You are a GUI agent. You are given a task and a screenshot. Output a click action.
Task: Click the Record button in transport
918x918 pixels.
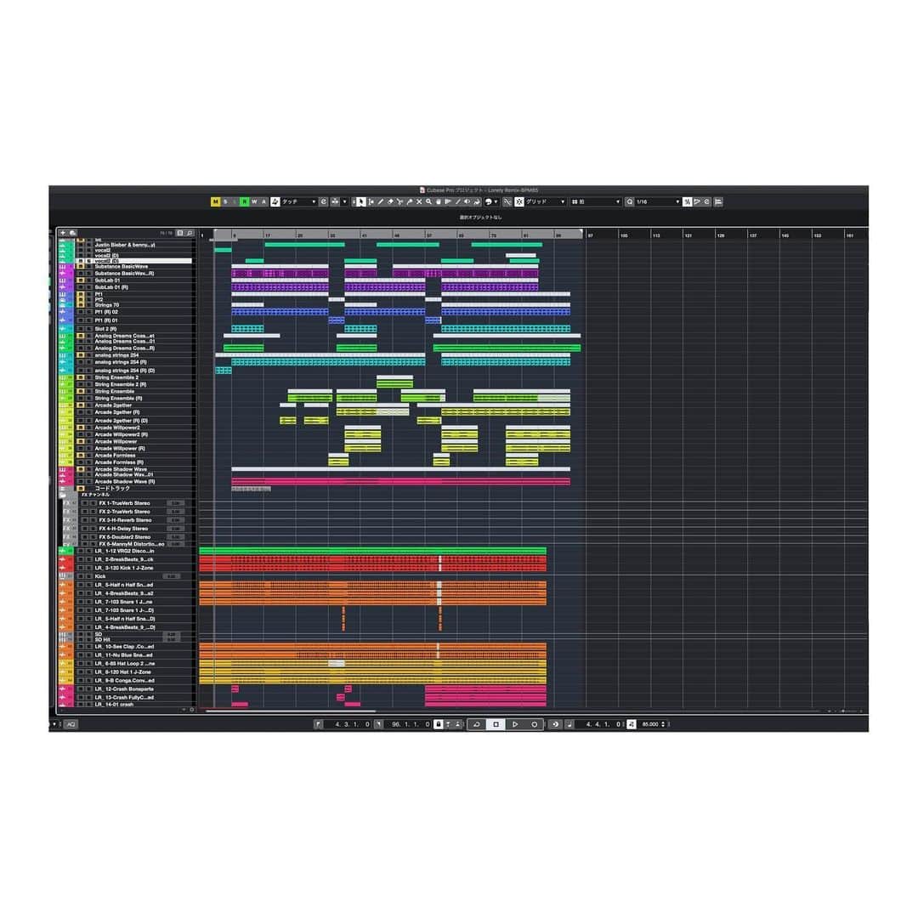534,724
